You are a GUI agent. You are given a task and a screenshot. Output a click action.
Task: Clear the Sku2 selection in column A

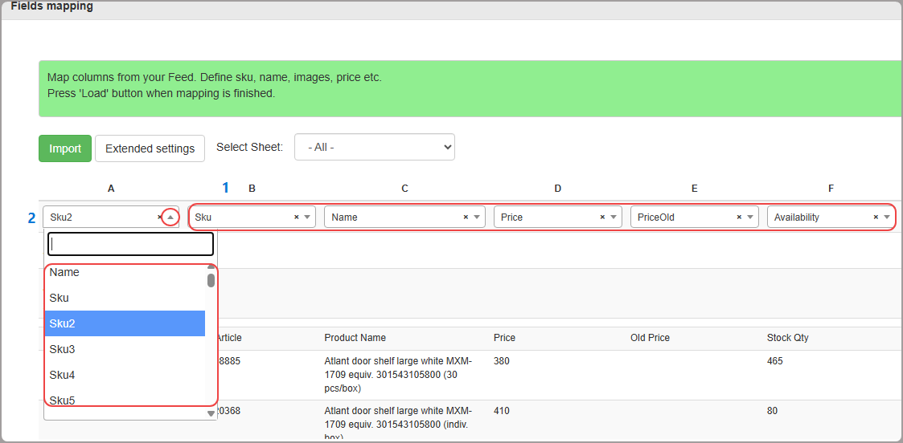159,217
